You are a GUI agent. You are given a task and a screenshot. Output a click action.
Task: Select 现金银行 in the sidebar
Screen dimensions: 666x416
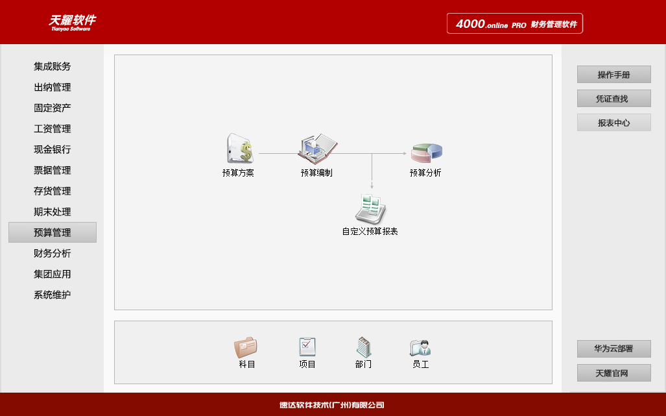[53, 149]
